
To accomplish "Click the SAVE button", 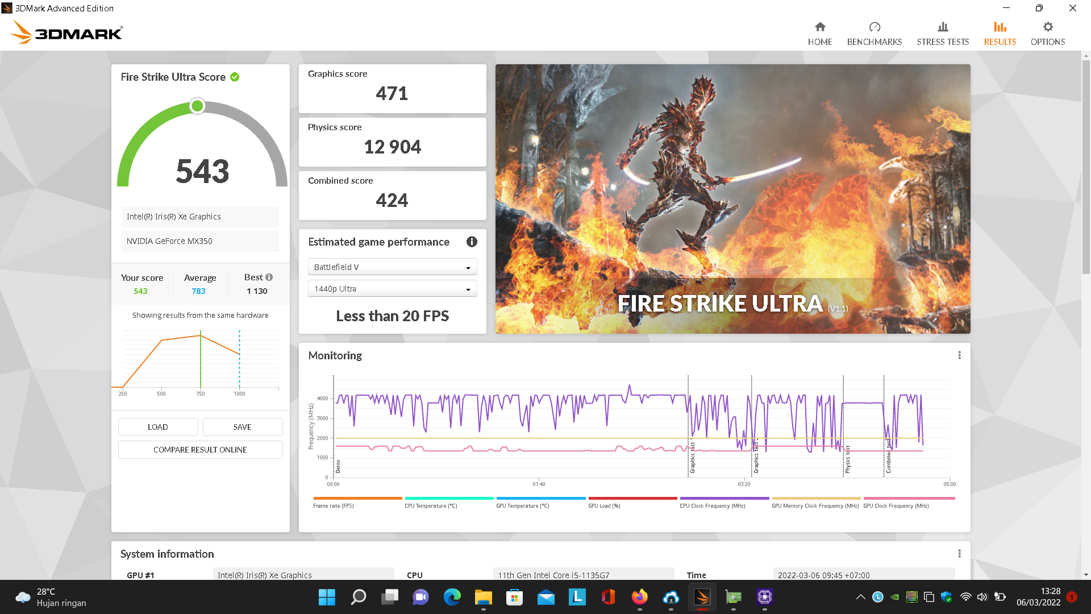I will 243,427.
